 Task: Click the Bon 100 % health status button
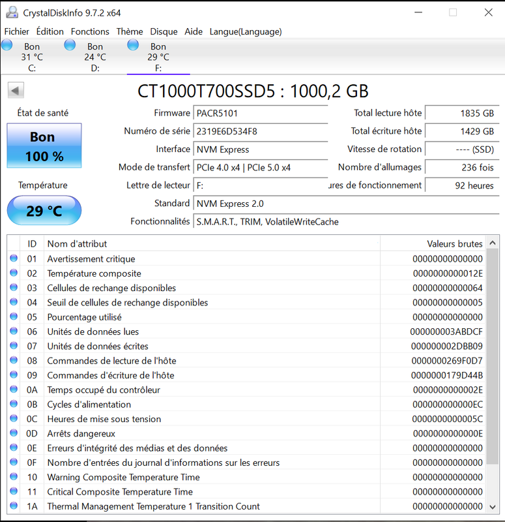coord(44,146)
